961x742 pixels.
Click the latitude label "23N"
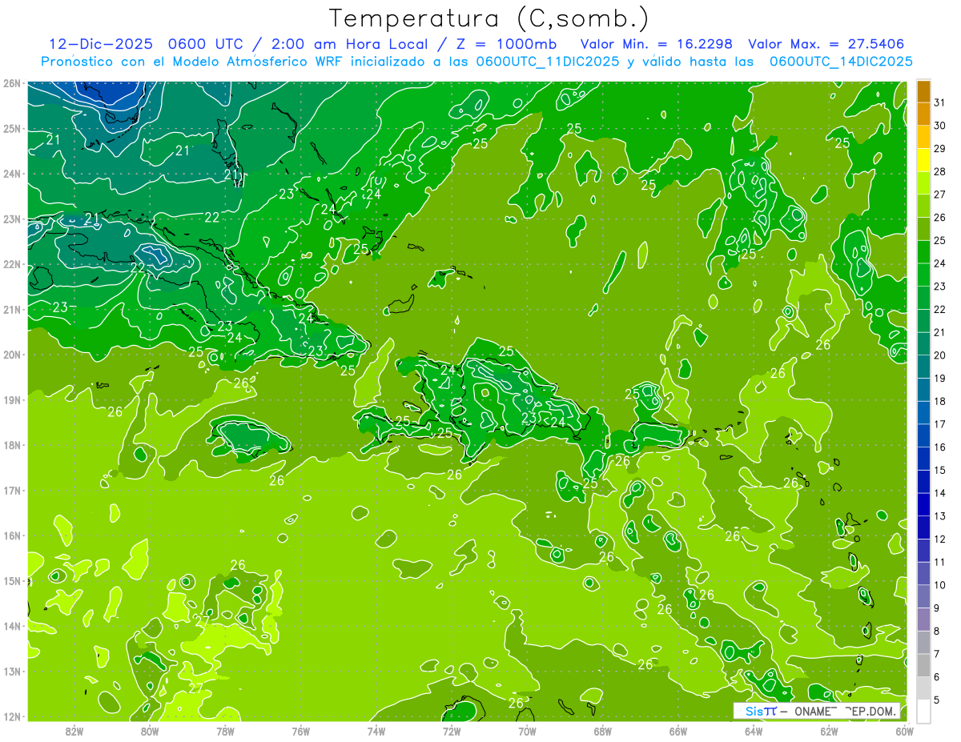(12, 219)
